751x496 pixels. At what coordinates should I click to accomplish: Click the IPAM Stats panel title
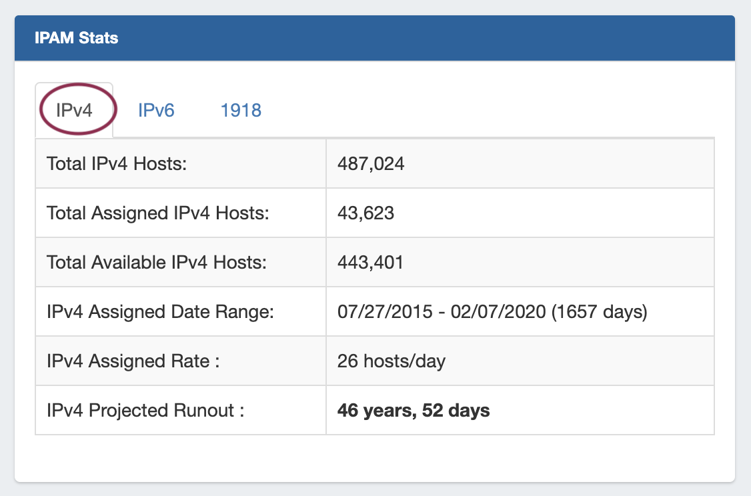(x=76, y=38)
